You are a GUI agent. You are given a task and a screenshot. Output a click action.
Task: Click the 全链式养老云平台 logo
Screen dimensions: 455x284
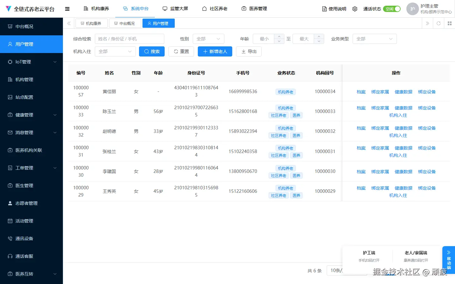(30, 9)
